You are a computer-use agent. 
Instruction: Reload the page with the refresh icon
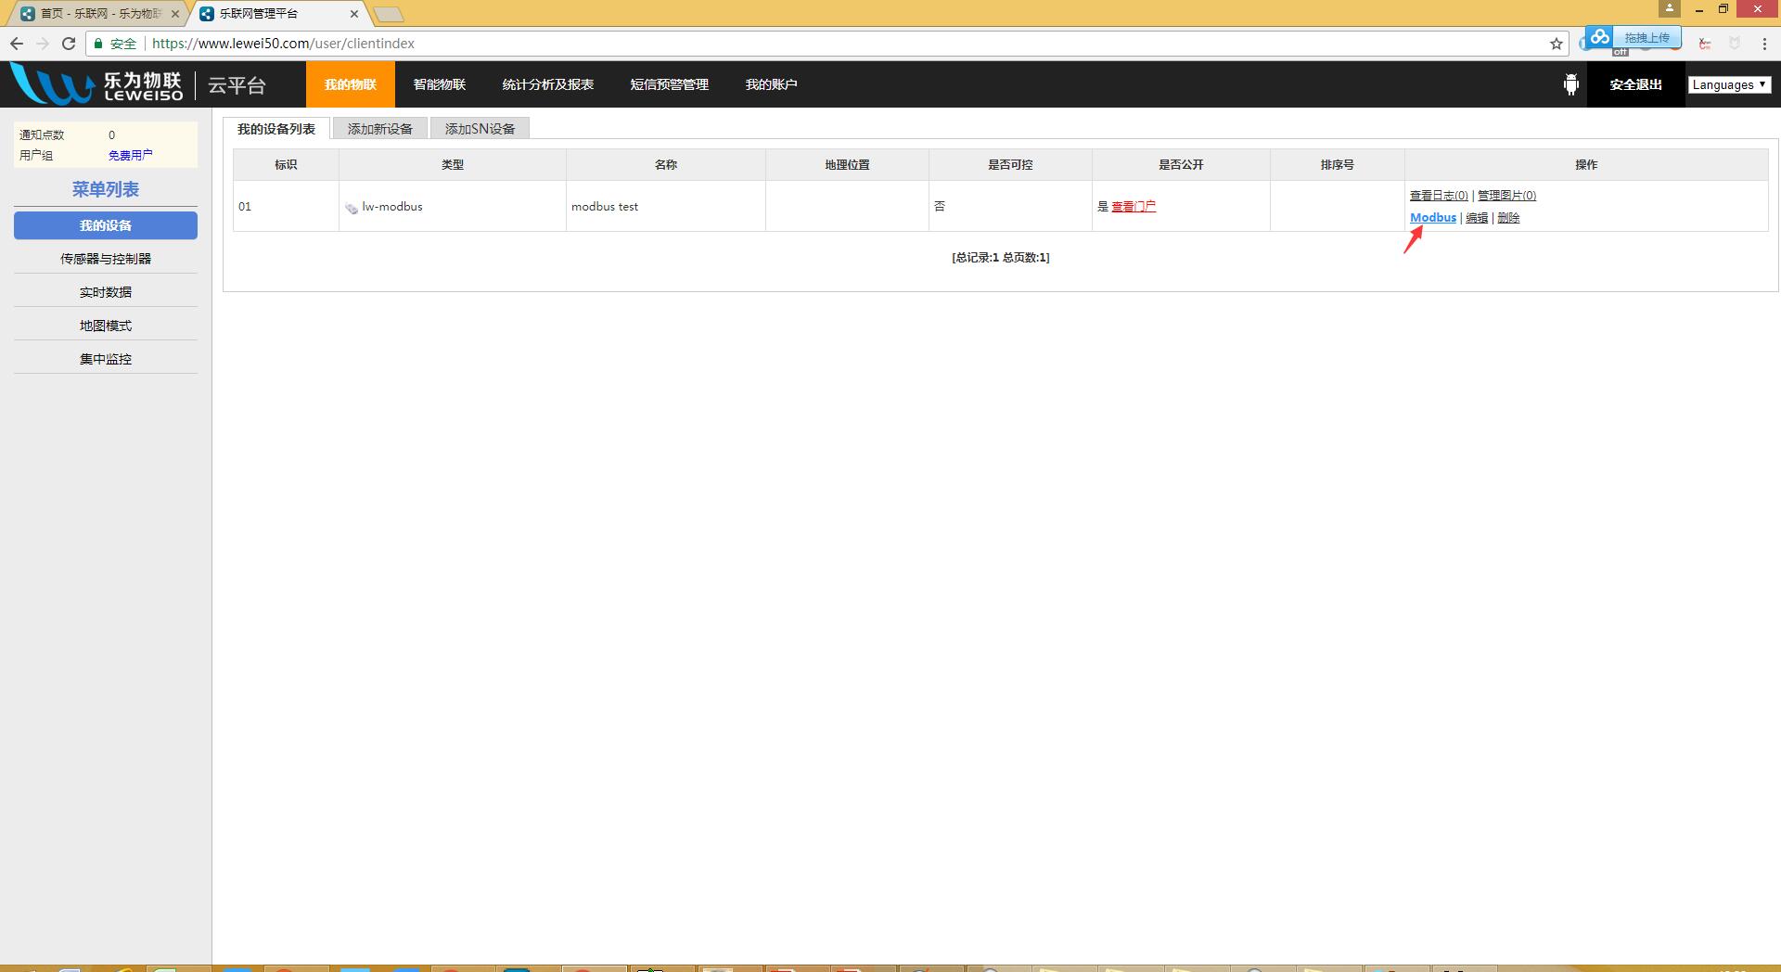pos(69,44)
